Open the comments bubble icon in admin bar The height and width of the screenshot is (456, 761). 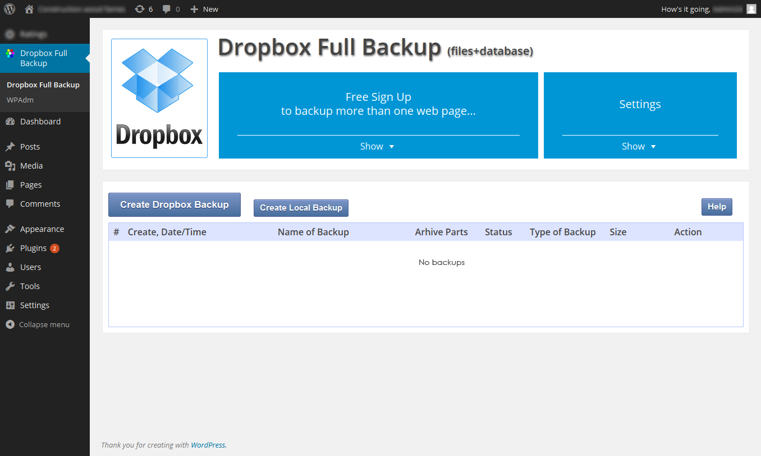tap(167, 9)
